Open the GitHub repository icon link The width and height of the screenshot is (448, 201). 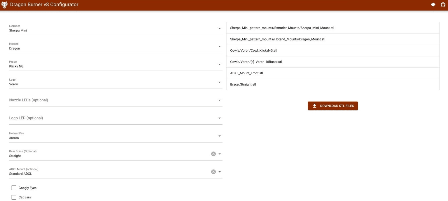pos(443,5)
